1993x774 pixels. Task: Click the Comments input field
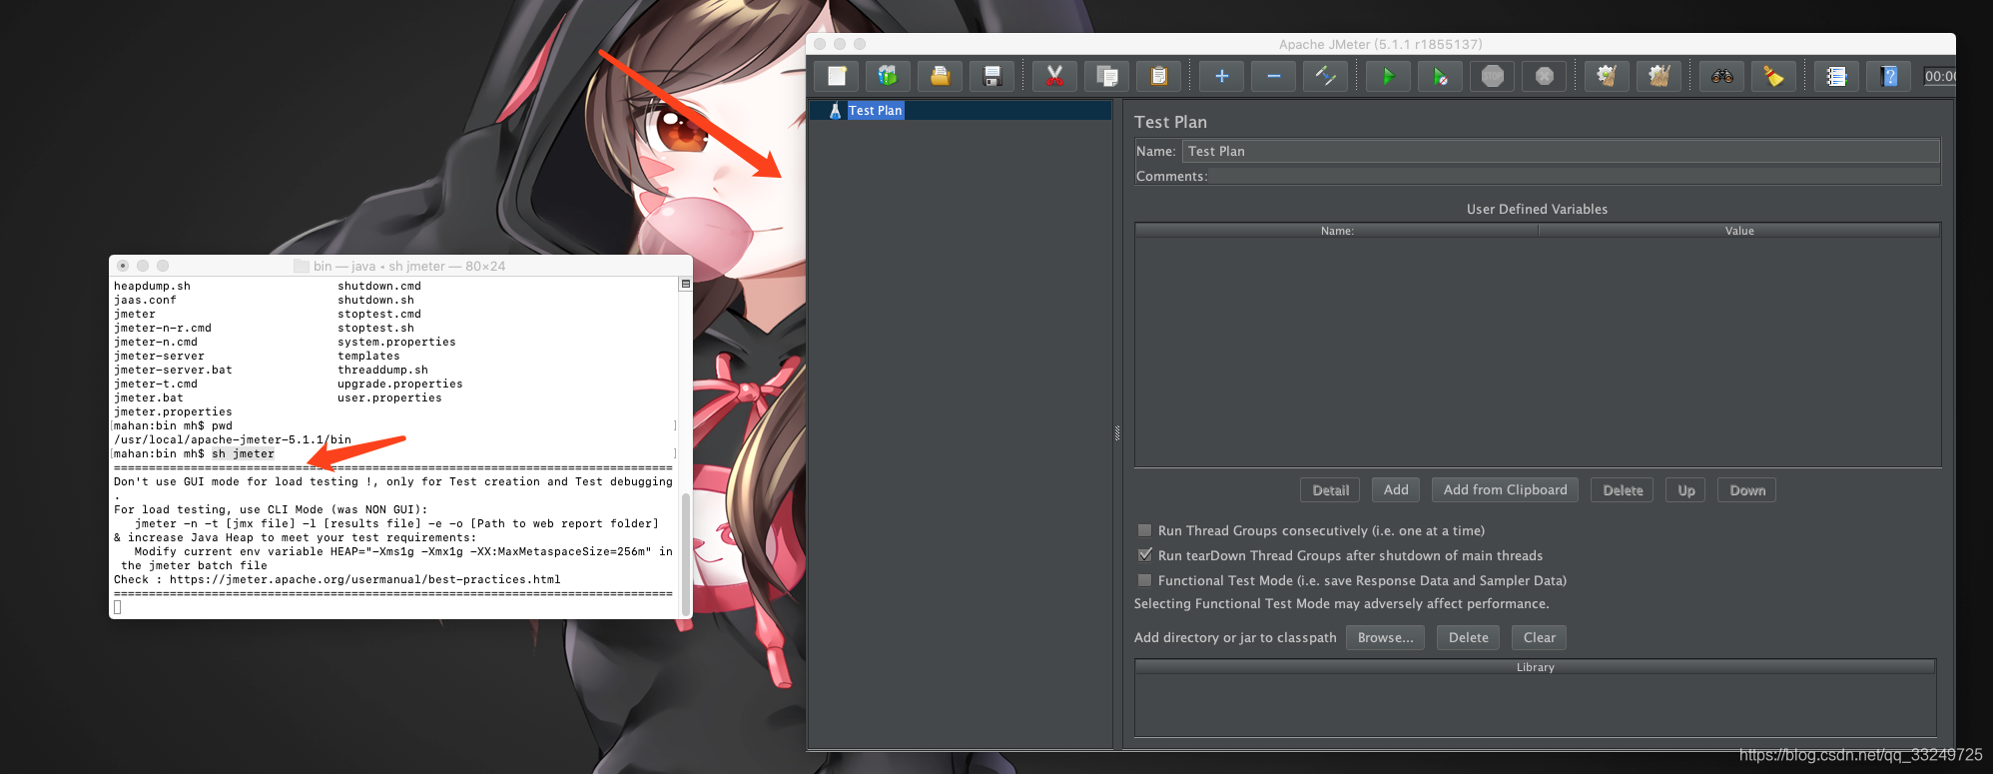(x=1574, y=176)
